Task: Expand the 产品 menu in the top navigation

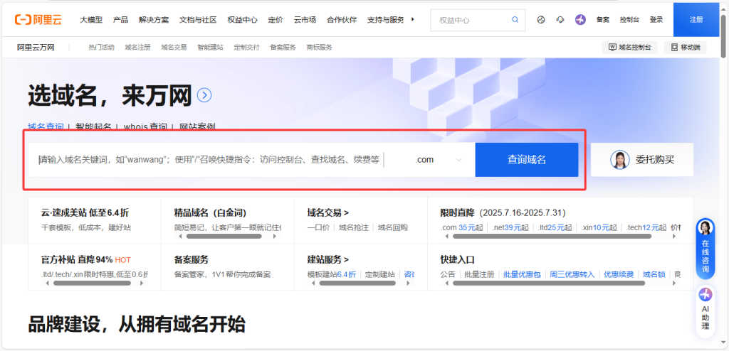Action: 120,19
